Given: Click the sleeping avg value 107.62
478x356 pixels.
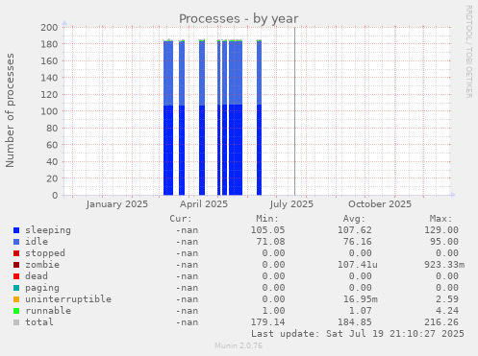Looking at the screenshot, I should click(x=355, y=230).
